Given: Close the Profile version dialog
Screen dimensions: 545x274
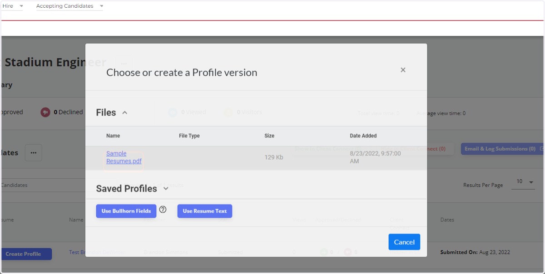Looking at the screenshot, I should 403,70.
